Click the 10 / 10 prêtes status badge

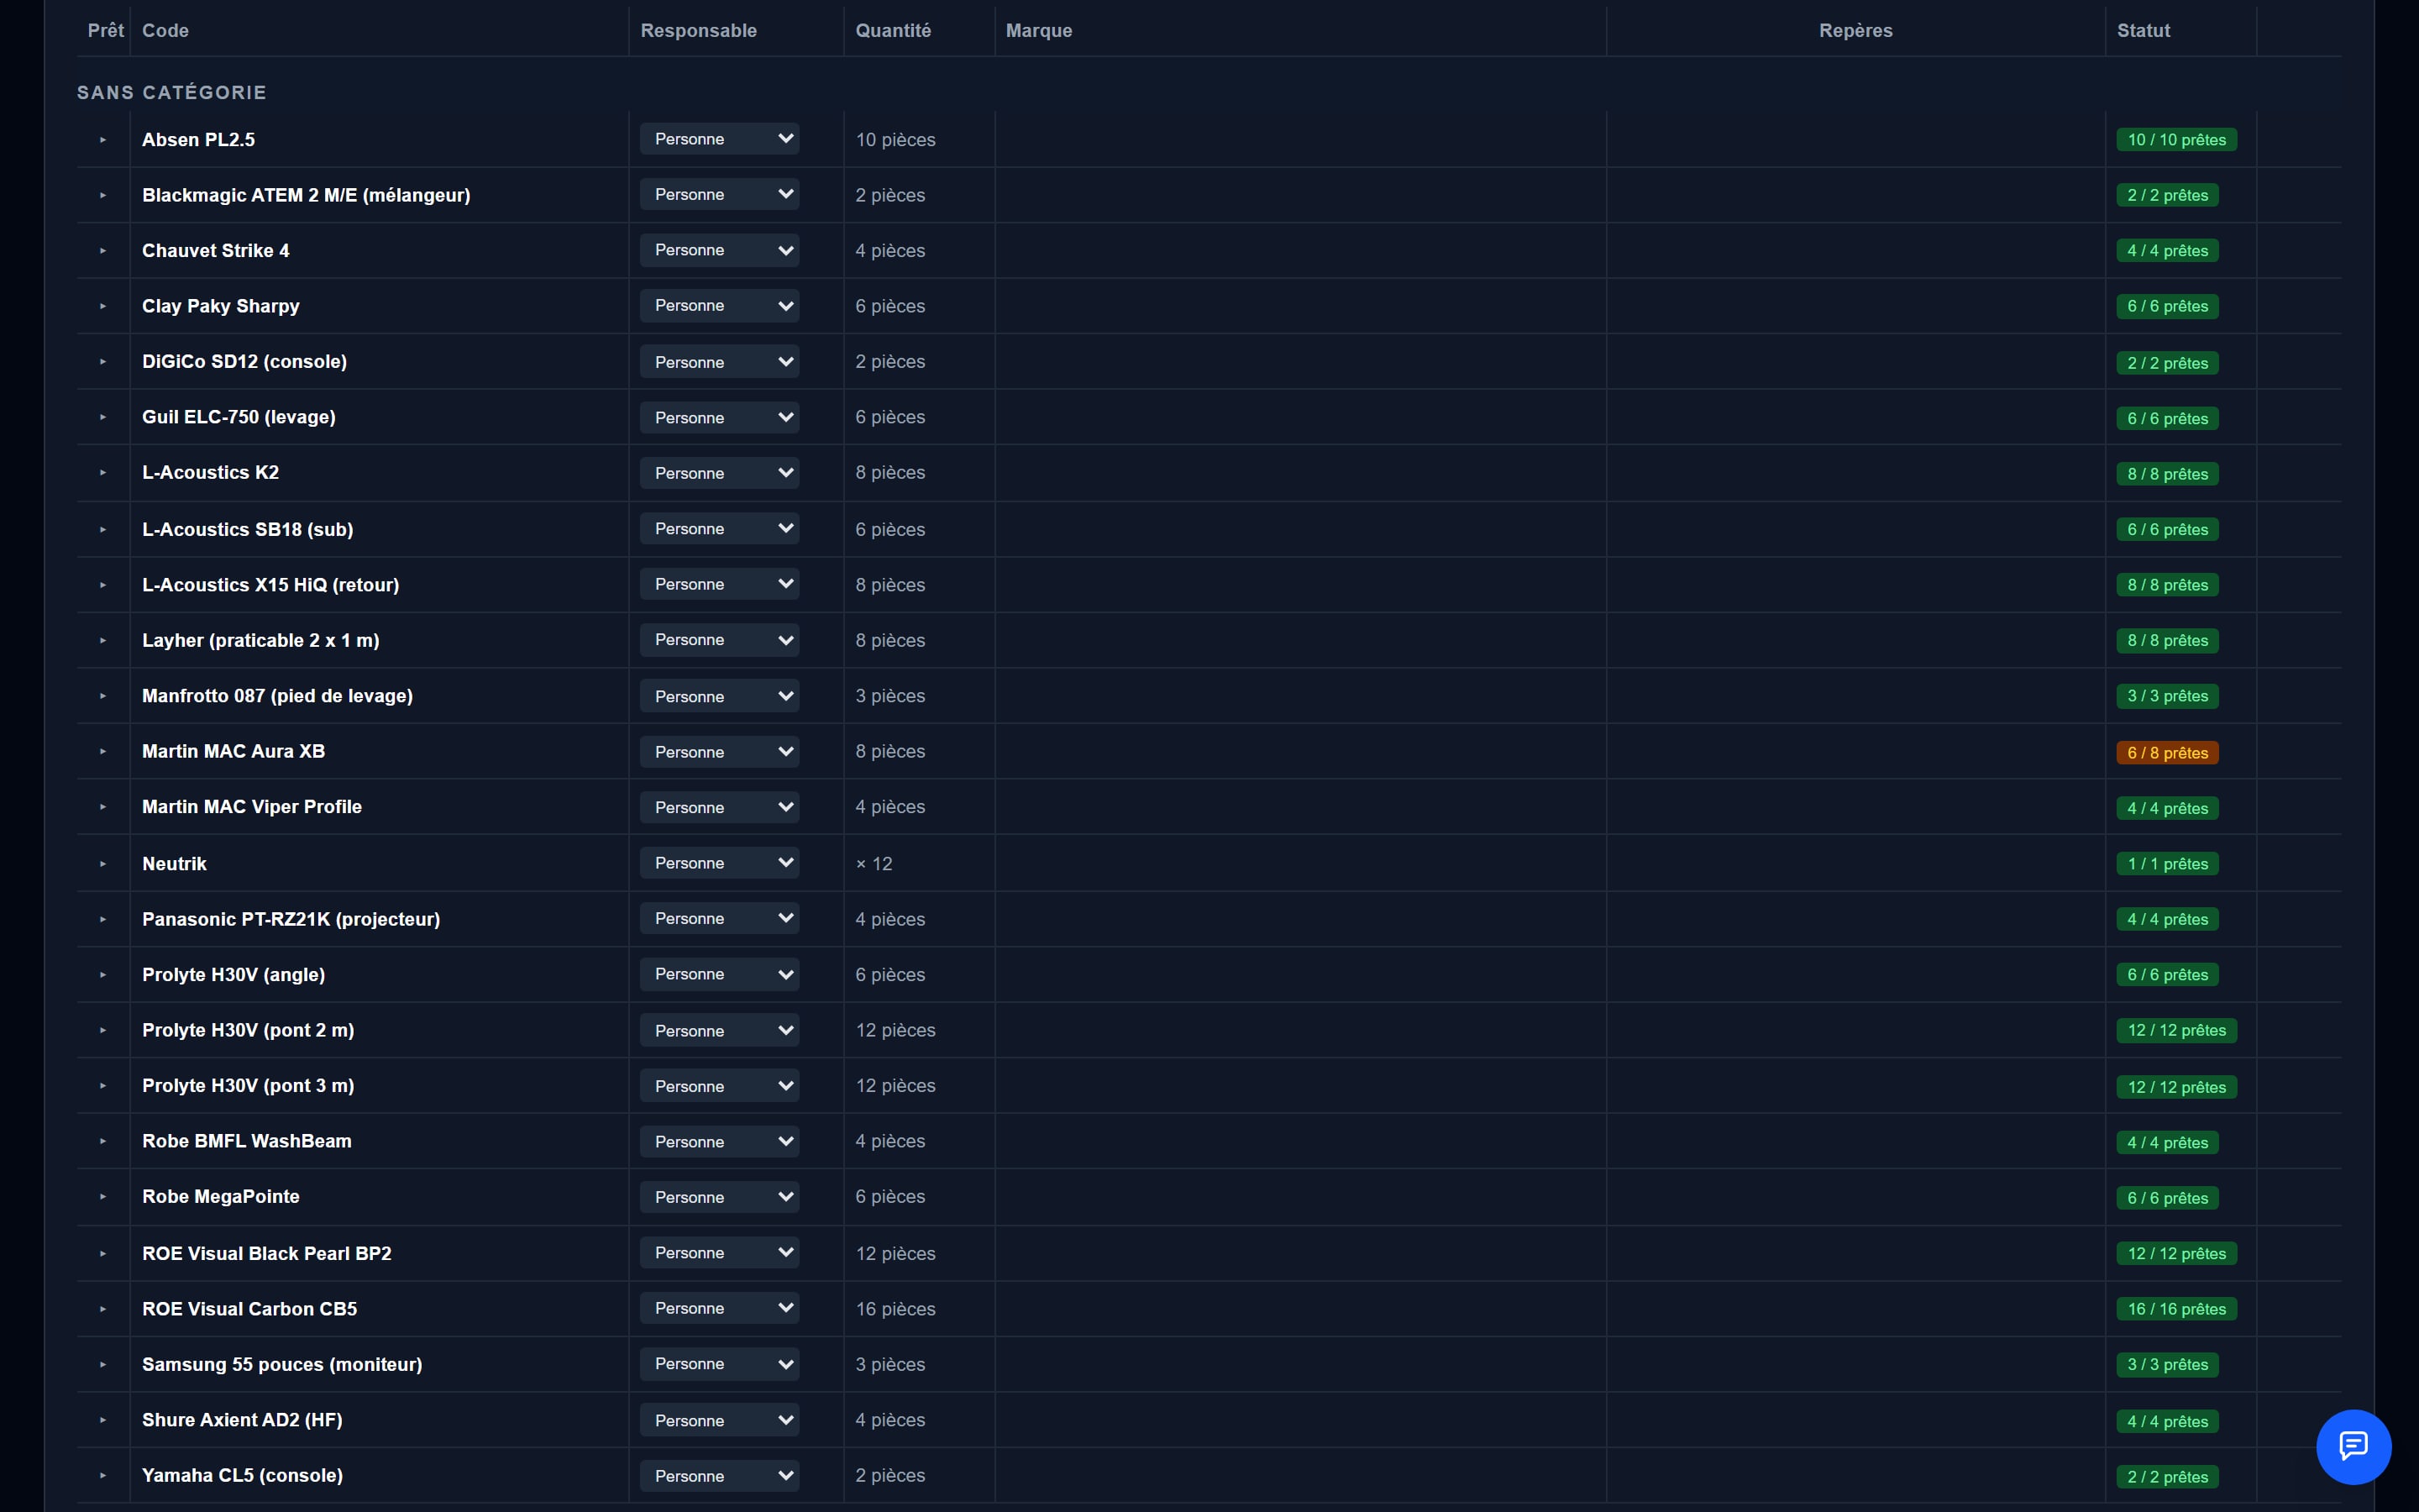[2176, 140]
